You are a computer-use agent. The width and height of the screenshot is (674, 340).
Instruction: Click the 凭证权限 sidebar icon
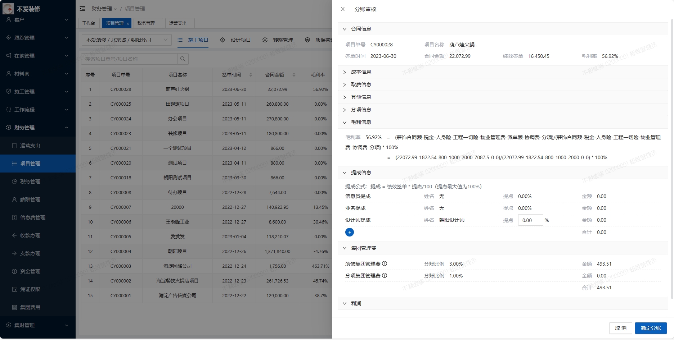click(x=14, y=289)
